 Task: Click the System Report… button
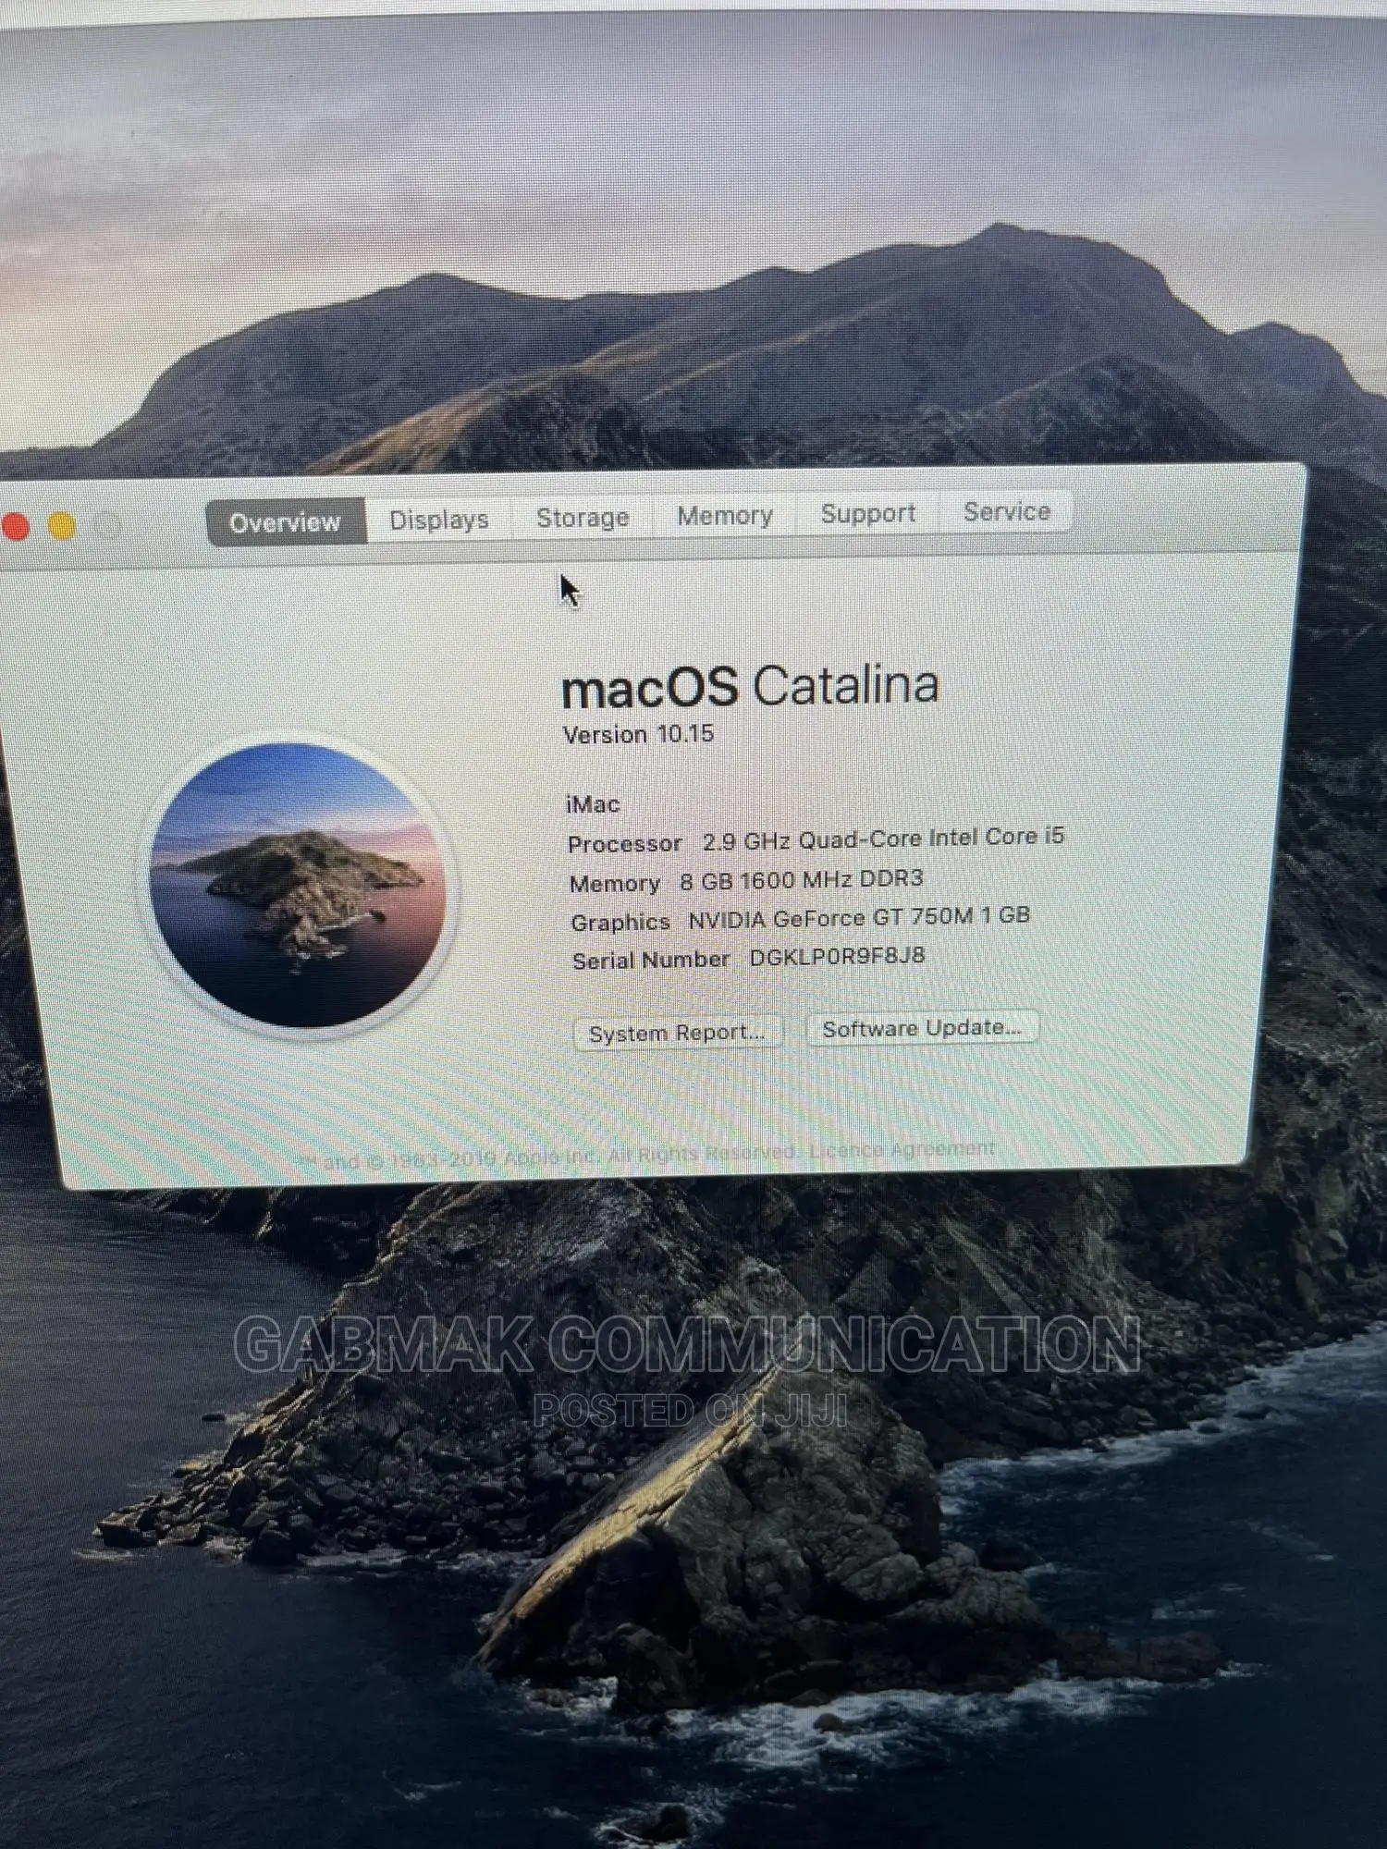coord(678,1033)
